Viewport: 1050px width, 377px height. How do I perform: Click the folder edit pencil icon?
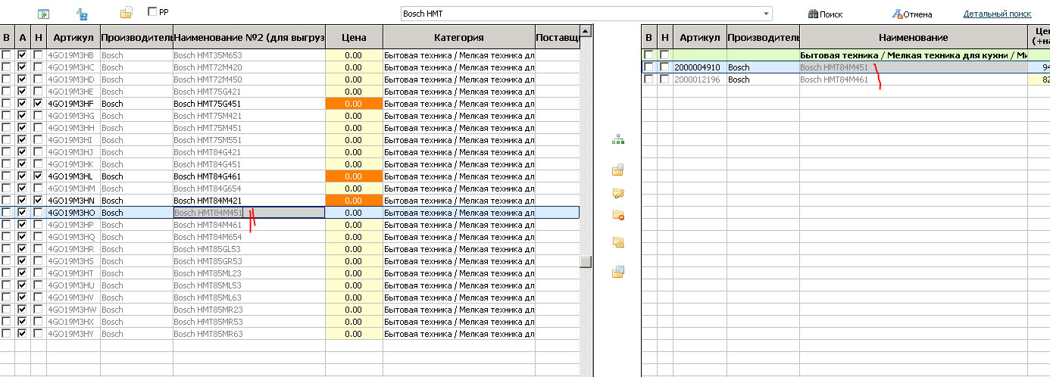click(618, 194)
